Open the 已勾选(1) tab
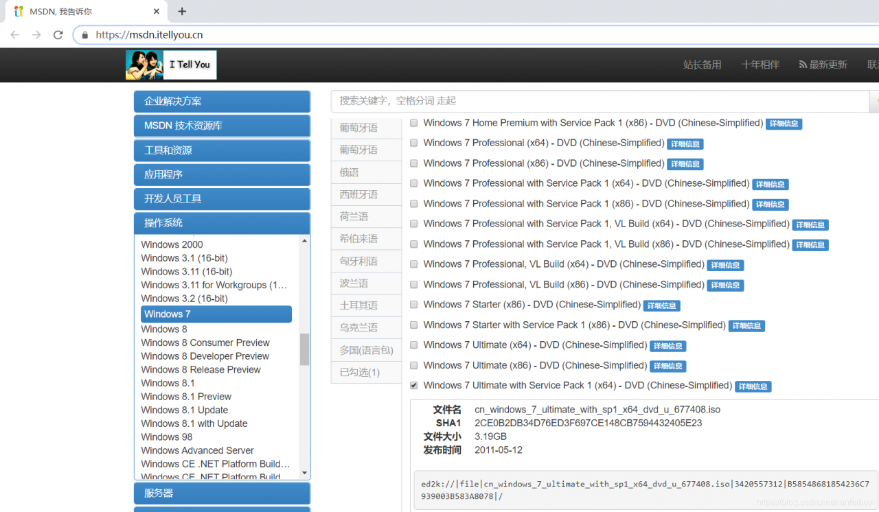879x512 pixels. [x=366, y=372]
